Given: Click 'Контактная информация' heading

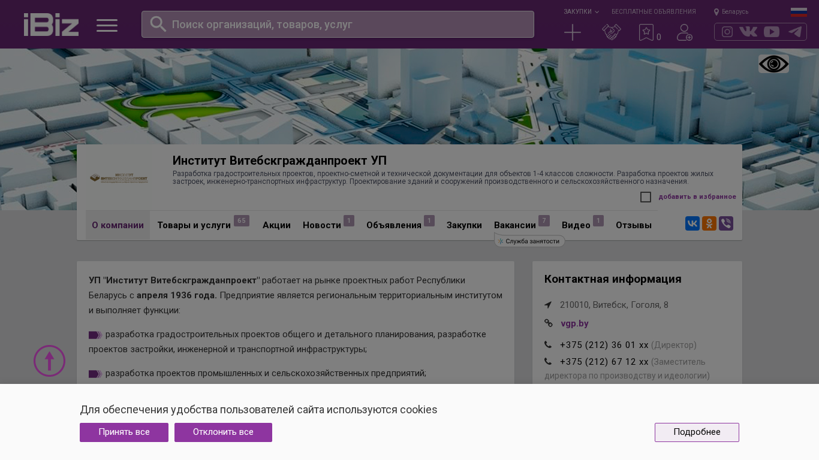Looking at the screenshot, I should tap(613, 279).
